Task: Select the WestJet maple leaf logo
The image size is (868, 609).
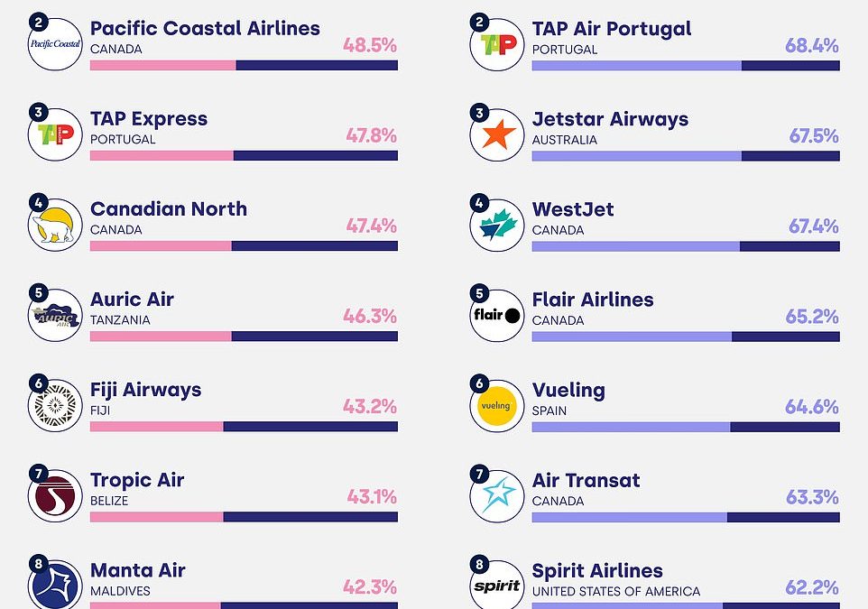Action: click(496, 225)
